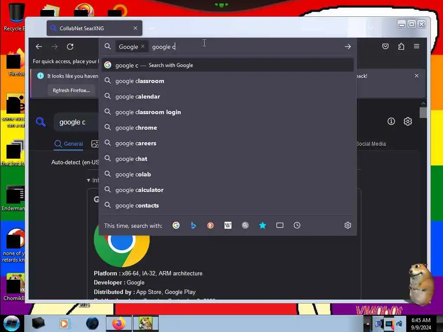Open Firefox from the taskbar
This screenshot has width=443, height=332.
pos(119,323)
